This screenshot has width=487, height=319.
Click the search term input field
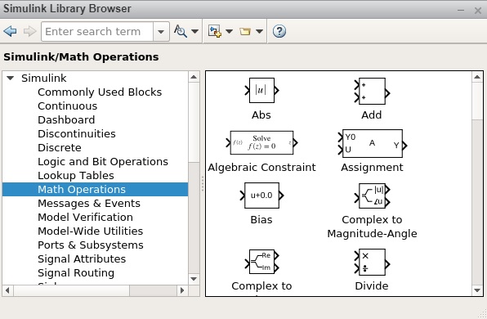coord(97,31)
